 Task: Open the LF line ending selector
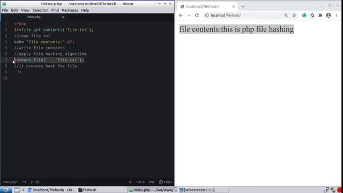click(130, 182)
